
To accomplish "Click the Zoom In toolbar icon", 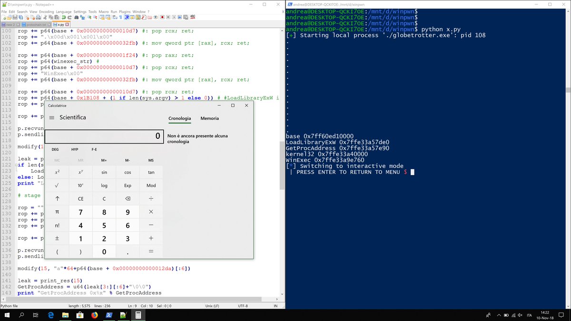I will (x=89, y=17).
